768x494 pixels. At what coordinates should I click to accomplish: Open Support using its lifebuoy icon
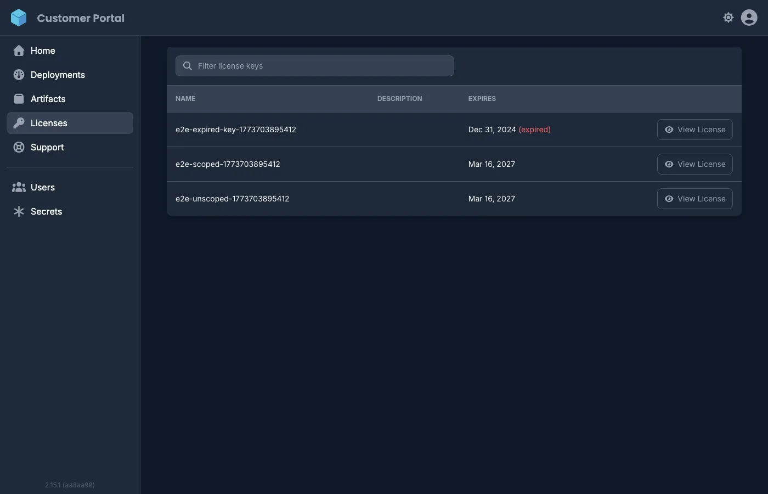pos(19,147)
